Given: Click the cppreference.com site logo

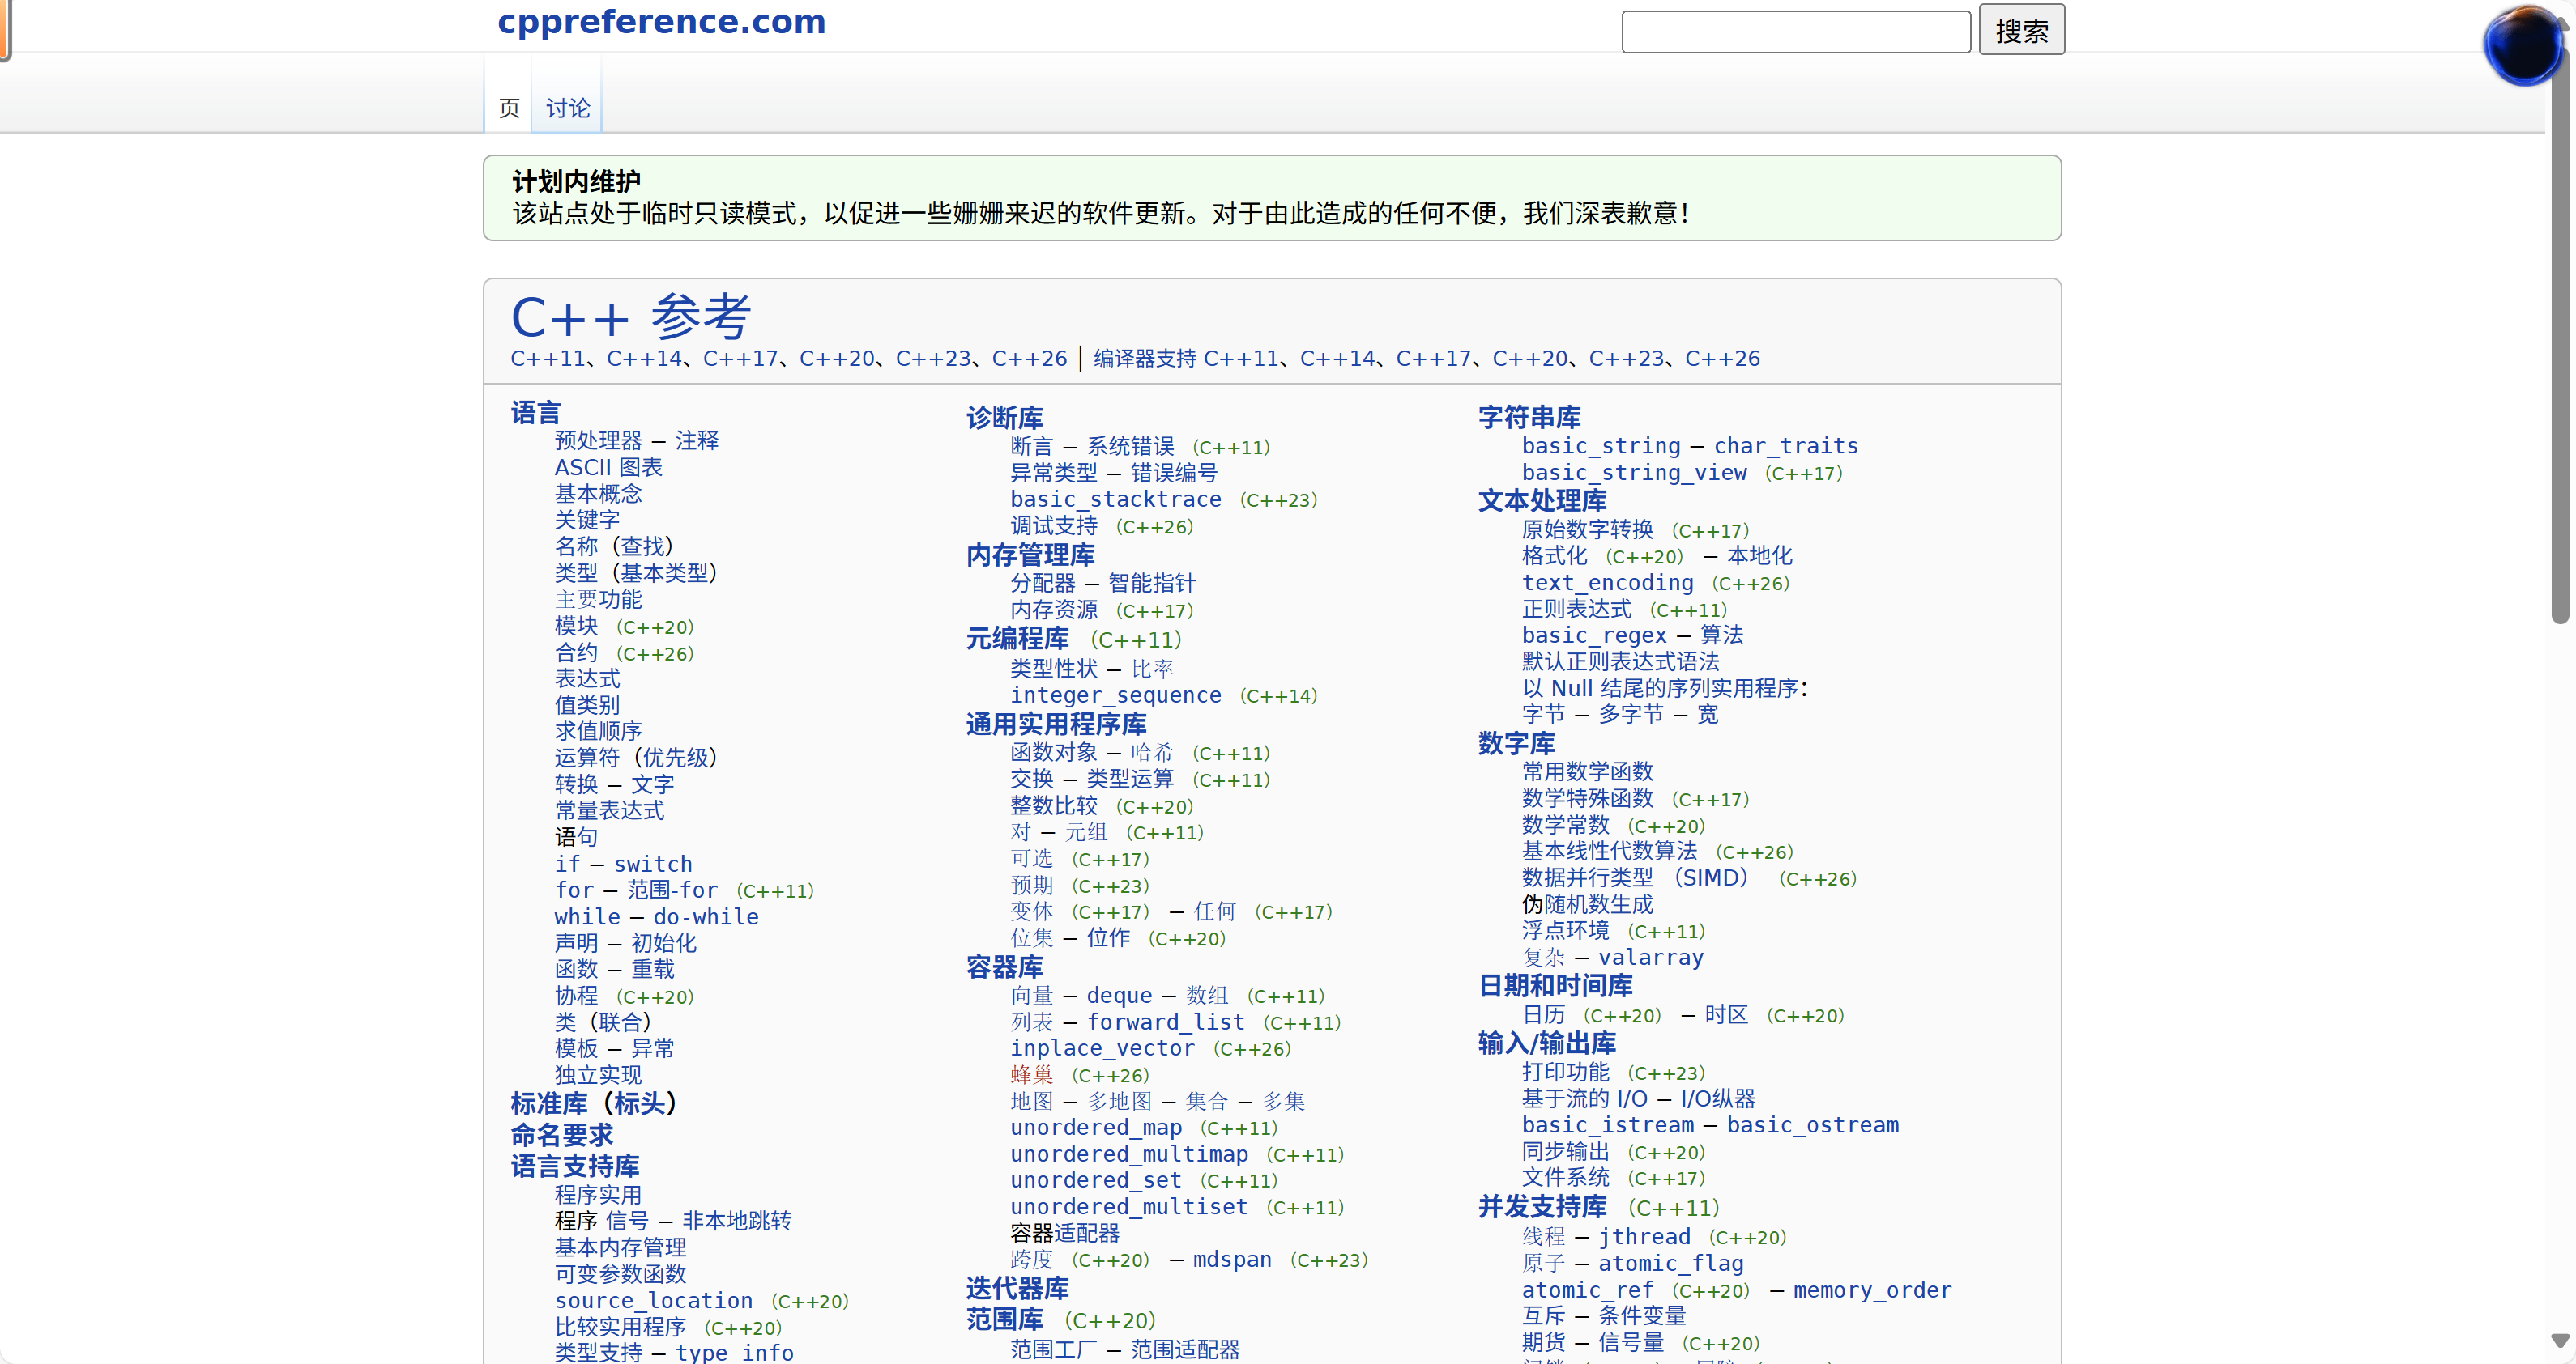Looking at the screenshot, I should (661, 21).
